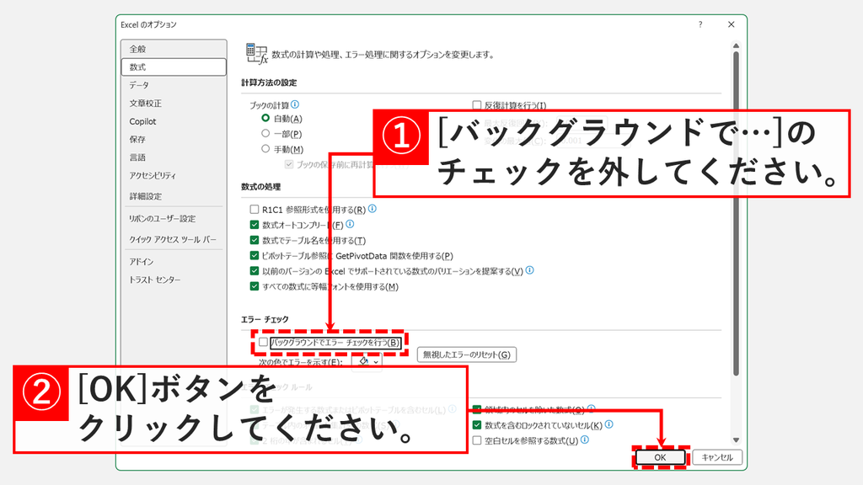Click info icon beside 空白セルを参照する数式(U)
Viewport: 863px width, 485px height.
585,440
